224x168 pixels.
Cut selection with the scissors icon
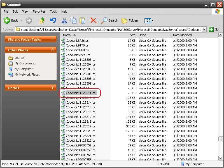click(64, 20)
